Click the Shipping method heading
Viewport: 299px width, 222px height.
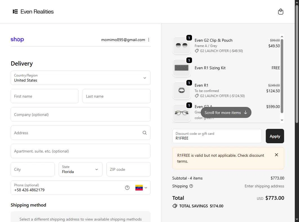pyautogui.click(x=28, y=205)
